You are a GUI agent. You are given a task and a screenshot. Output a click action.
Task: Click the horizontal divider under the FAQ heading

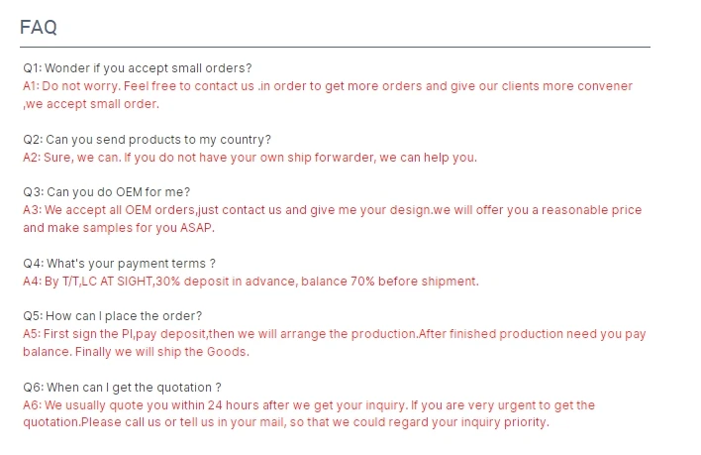click(335, 47)
